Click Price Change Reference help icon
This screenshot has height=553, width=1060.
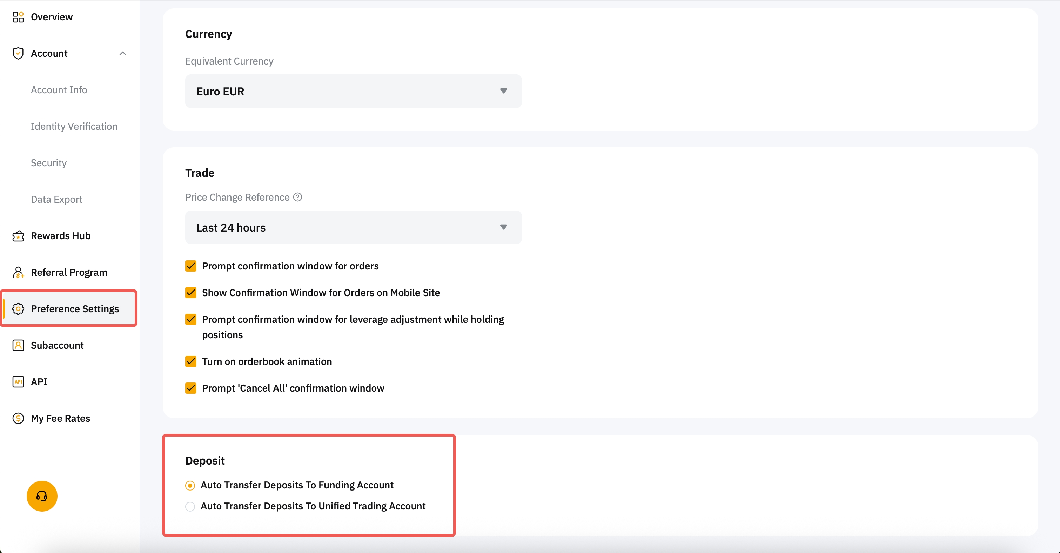297,197
